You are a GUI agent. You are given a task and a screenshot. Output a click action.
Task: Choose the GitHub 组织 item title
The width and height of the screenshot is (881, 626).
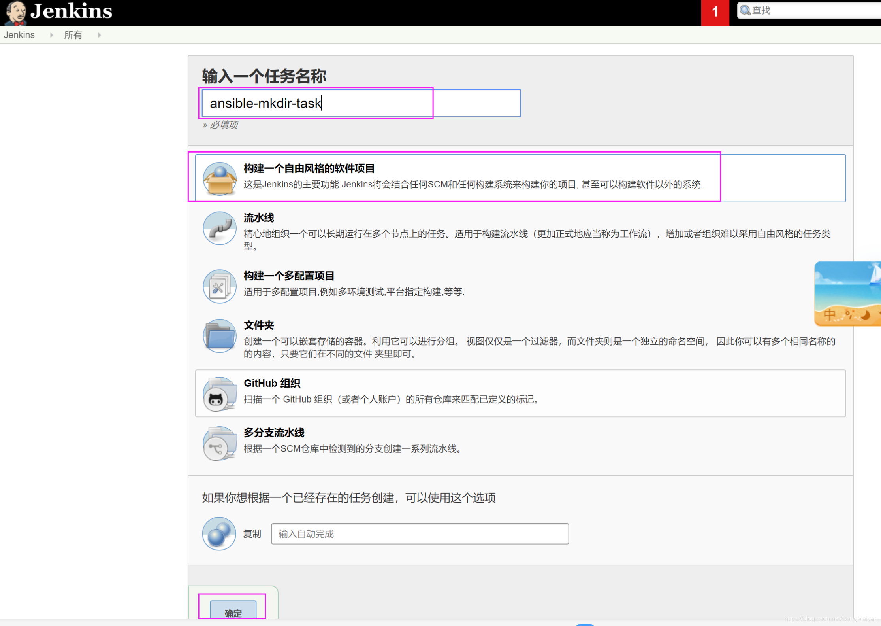[272, 383]
